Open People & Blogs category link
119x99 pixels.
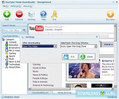(40, 78)
